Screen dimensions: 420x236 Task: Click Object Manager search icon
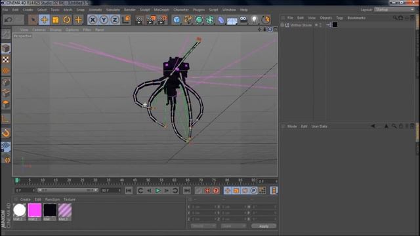(x=395, y=18)
